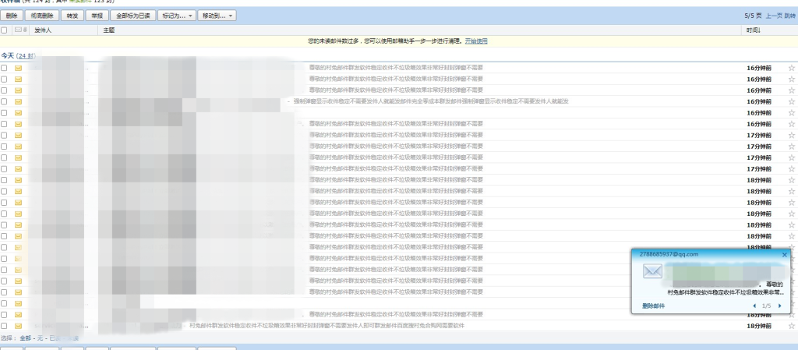Click the read-status envelope icon in the column header
The height and width of the screenshot is (350, 798).
pyautogui.click(x=19, y=30)
